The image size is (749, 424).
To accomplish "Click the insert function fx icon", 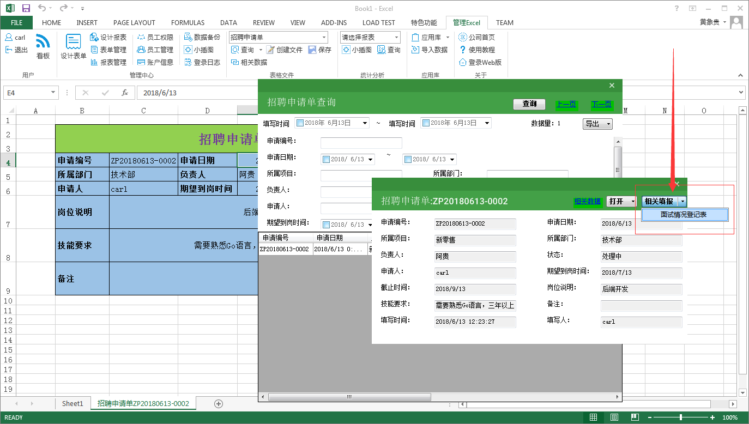I will (x=125, y=93).
